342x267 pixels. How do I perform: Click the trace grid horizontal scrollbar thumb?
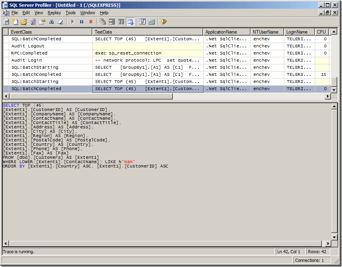coord(91,96)
